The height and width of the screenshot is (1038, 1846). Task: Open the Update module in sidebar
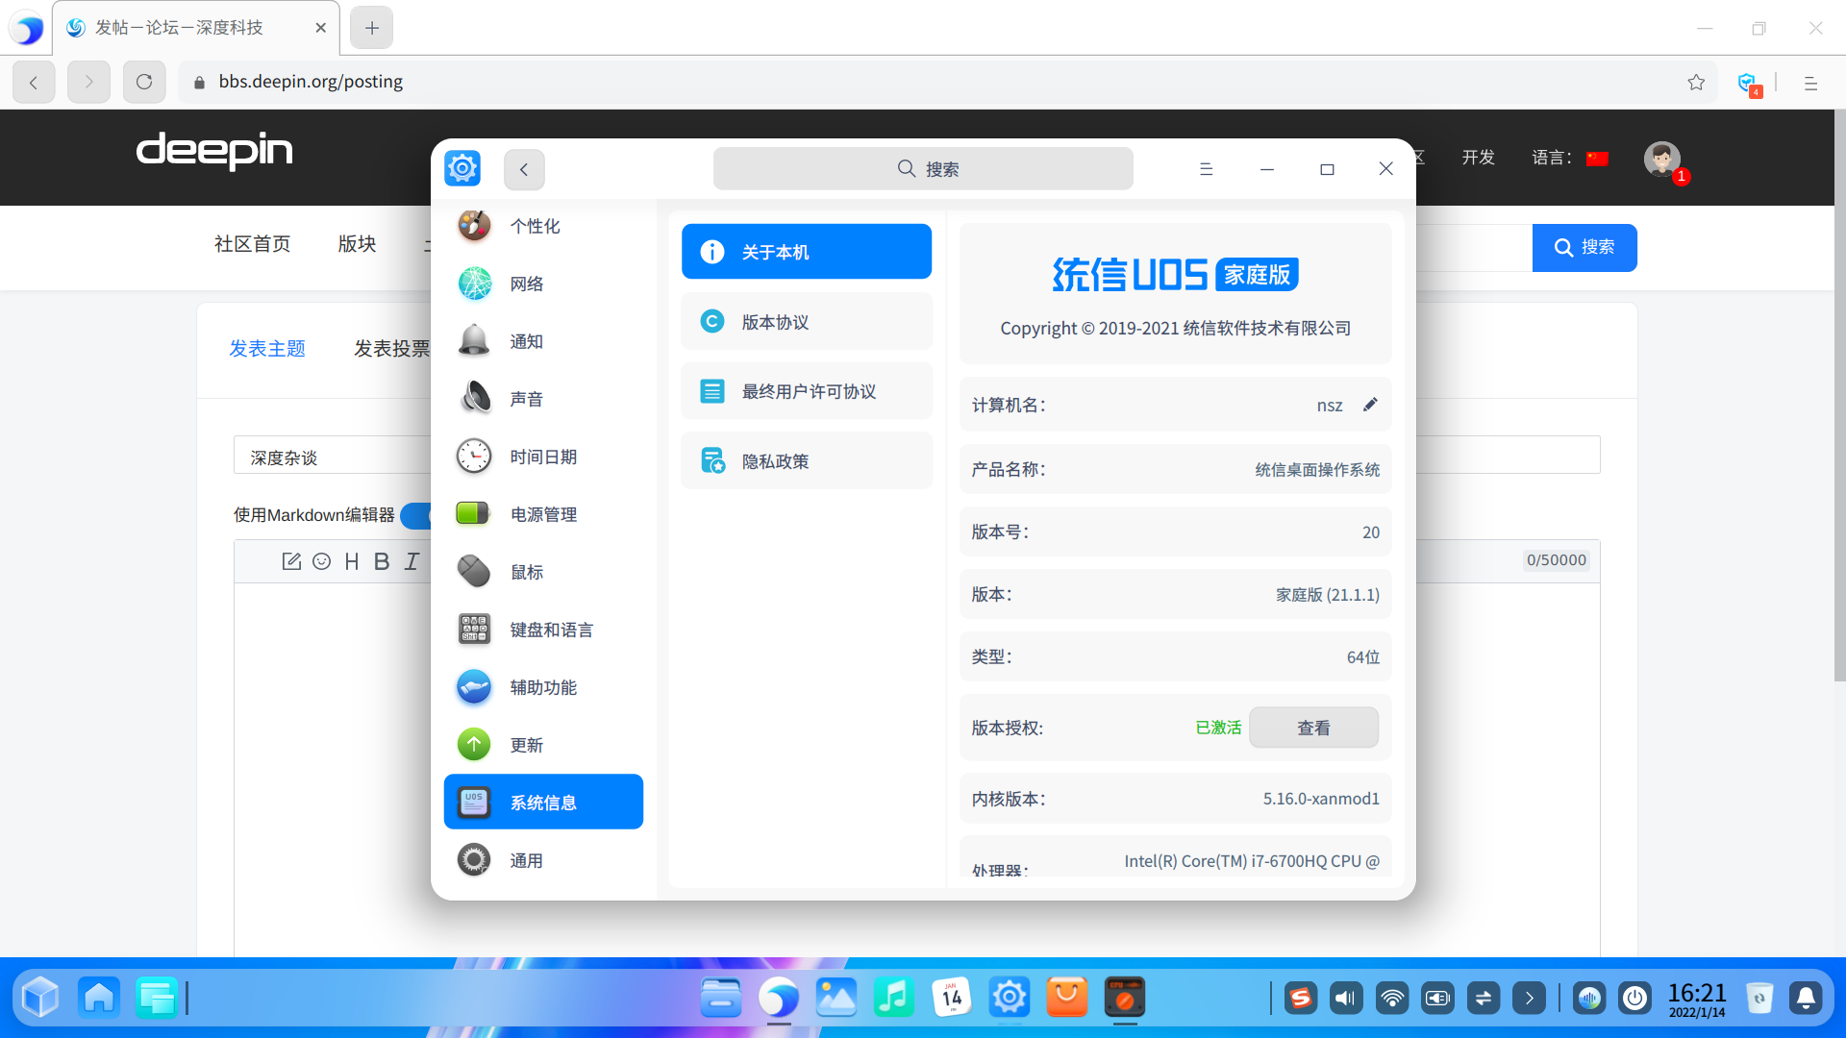click(526, 745)
